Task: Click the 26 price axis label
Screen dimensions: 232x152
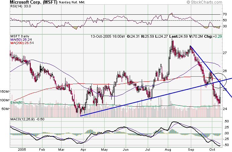Action: (x=225, y=71)
